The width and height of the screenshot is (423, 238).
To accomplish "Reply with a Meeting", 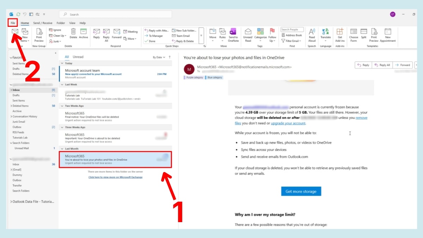I will pyautogui.click(x=130, y=32).
